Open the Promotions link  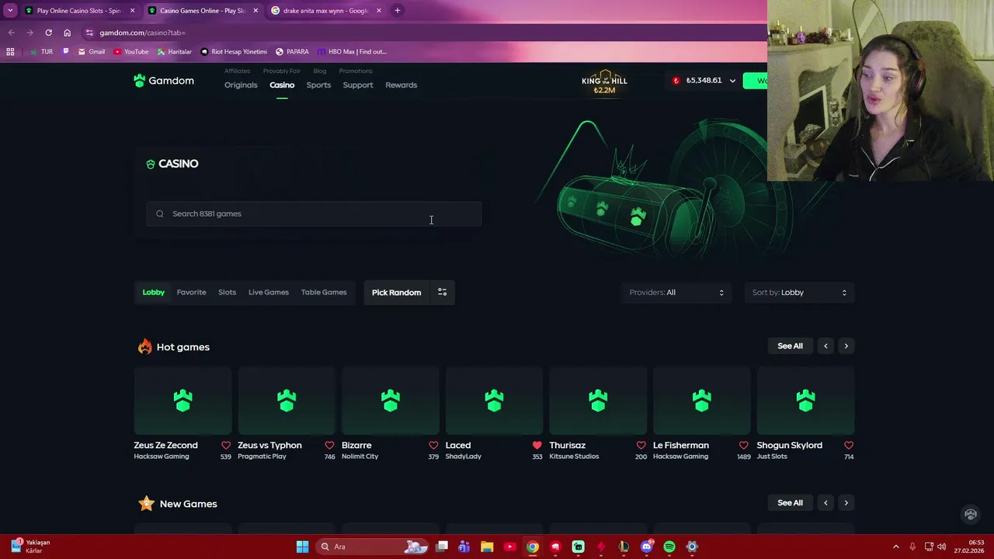click(356, 71)
